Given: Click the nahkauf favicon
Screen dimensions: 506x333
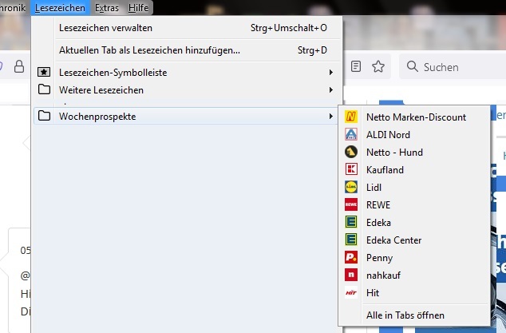Looking at the screenshot, I should 351,275.
